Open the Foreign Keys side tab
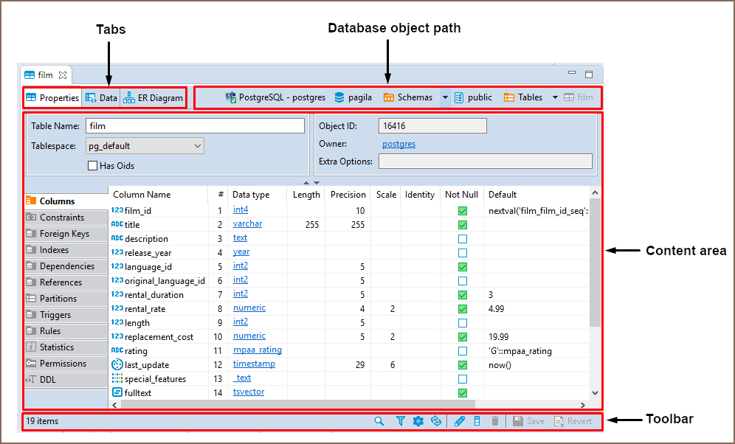 point(64,234)
